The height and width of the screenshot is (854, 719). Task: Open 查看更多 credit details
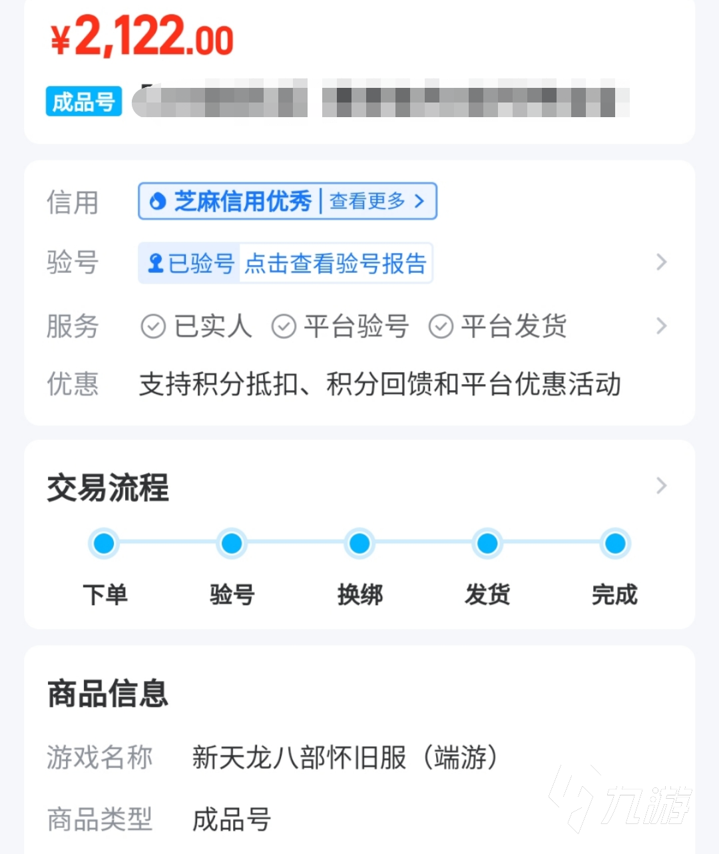[377, 201]
